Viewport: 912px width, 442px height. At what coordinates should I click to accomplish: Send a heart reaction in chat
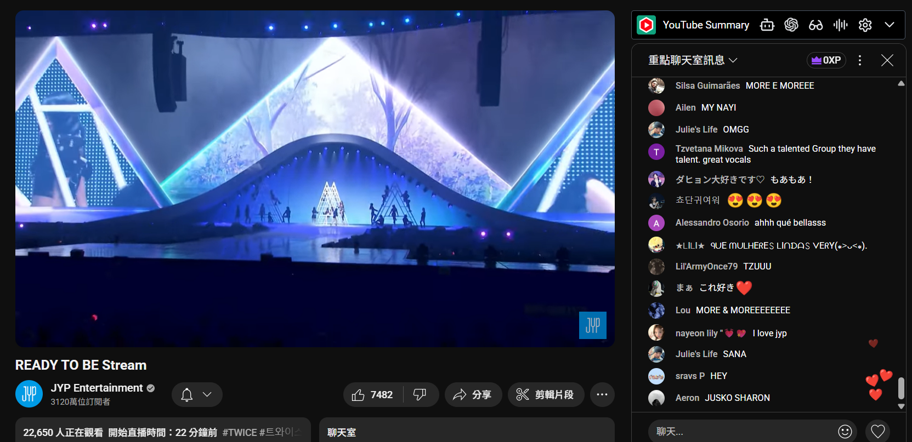[x=877, y=432]
